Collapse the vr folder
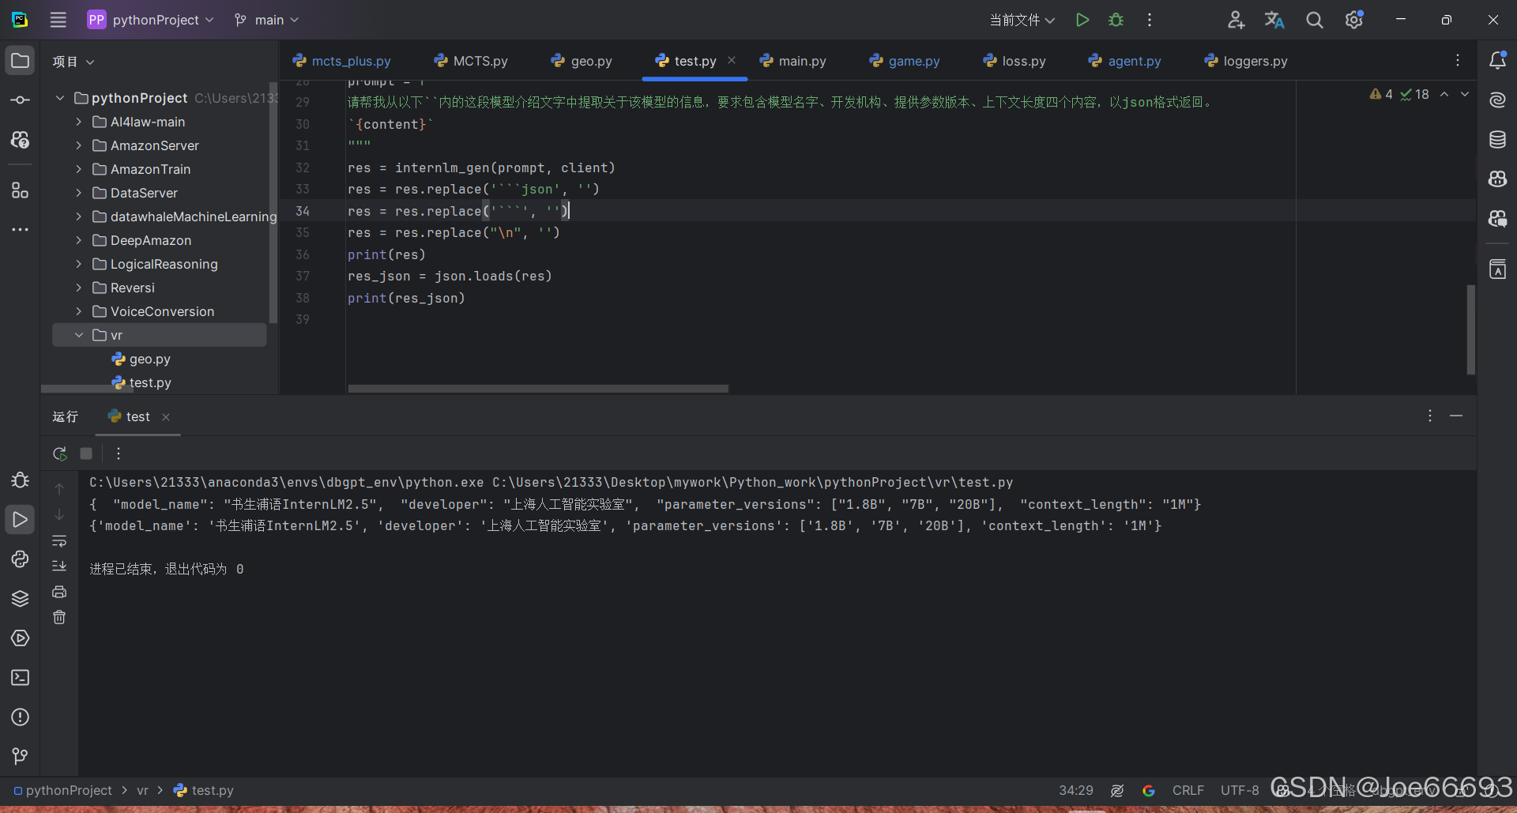 (x=79, y=335)
